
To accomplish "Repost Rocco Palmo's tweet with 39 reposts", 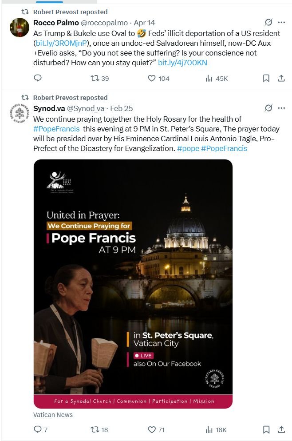I will (x=99, y=78).
